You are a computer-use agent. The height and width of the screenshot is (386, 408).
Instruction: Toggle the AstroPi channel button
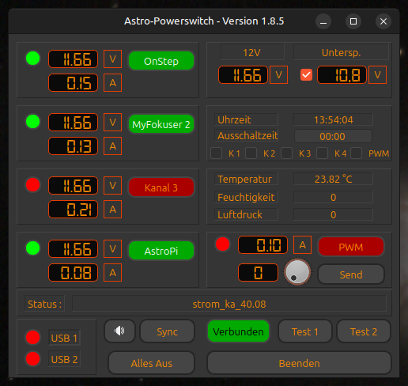point(161,251)
